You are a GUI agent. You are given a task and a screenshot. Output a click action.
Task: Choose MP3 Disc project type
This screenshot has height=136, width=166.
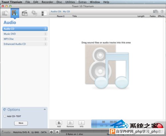25,39
